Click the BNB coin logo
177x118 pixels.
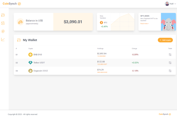coord(30,55)
